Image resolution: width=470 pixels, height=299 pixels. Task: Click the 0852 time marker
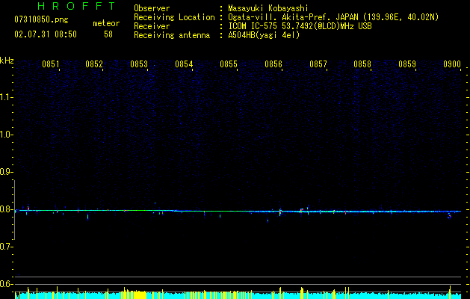coord(94,64)
